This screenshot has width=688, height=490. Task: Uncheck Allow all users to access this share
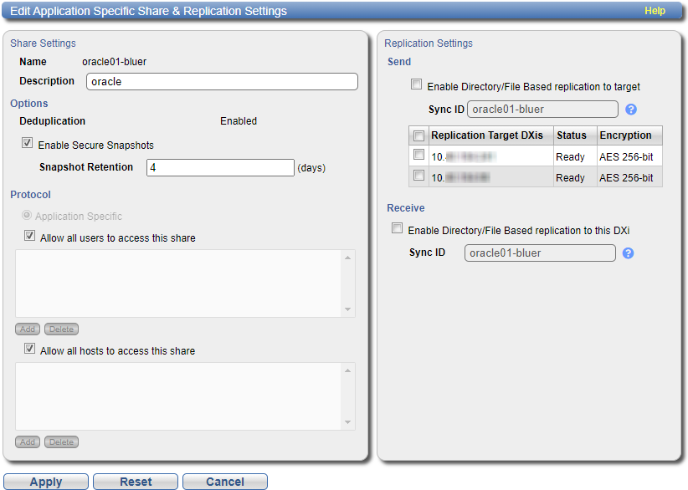29,237
